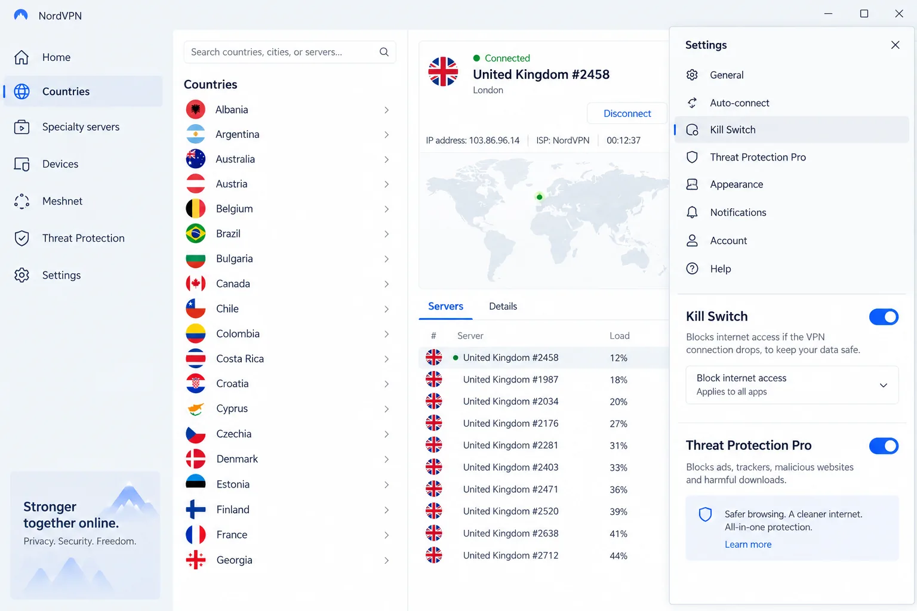The image size is (917, 611).
Task: Switch to the Servers tab
Action: [x=445, y=306]
